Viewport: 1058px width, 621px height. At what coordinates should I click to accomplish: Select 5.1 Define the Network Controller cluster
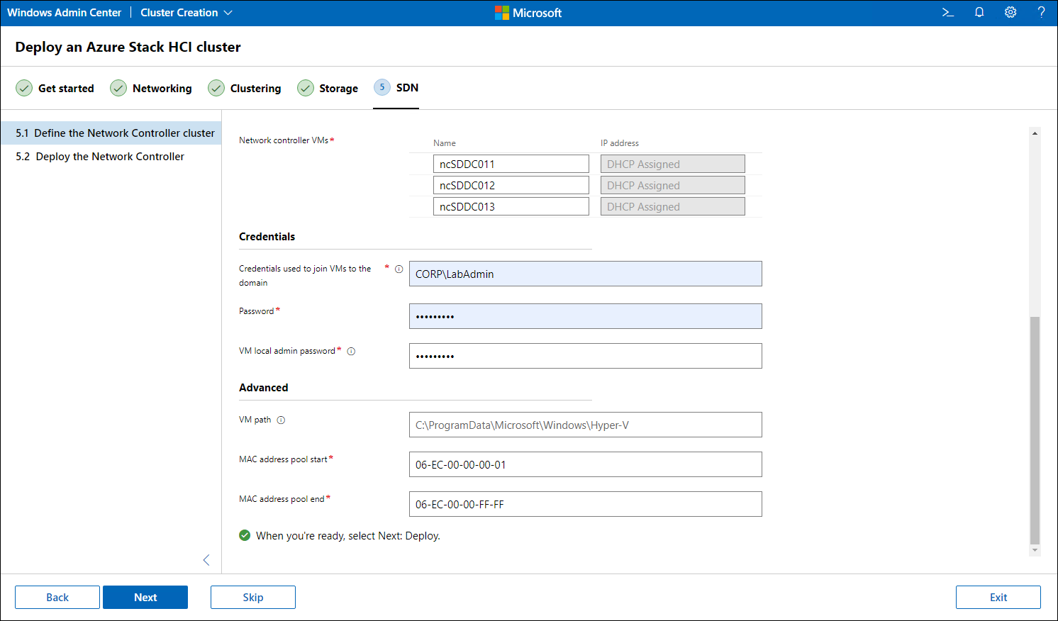[111, 133]
